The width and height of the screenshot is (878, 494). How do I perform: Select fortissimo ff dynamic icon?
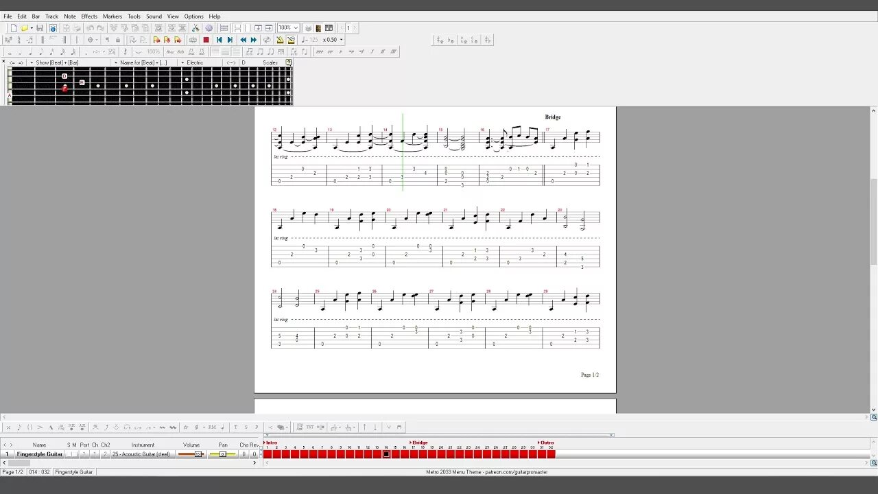[383, 51]
